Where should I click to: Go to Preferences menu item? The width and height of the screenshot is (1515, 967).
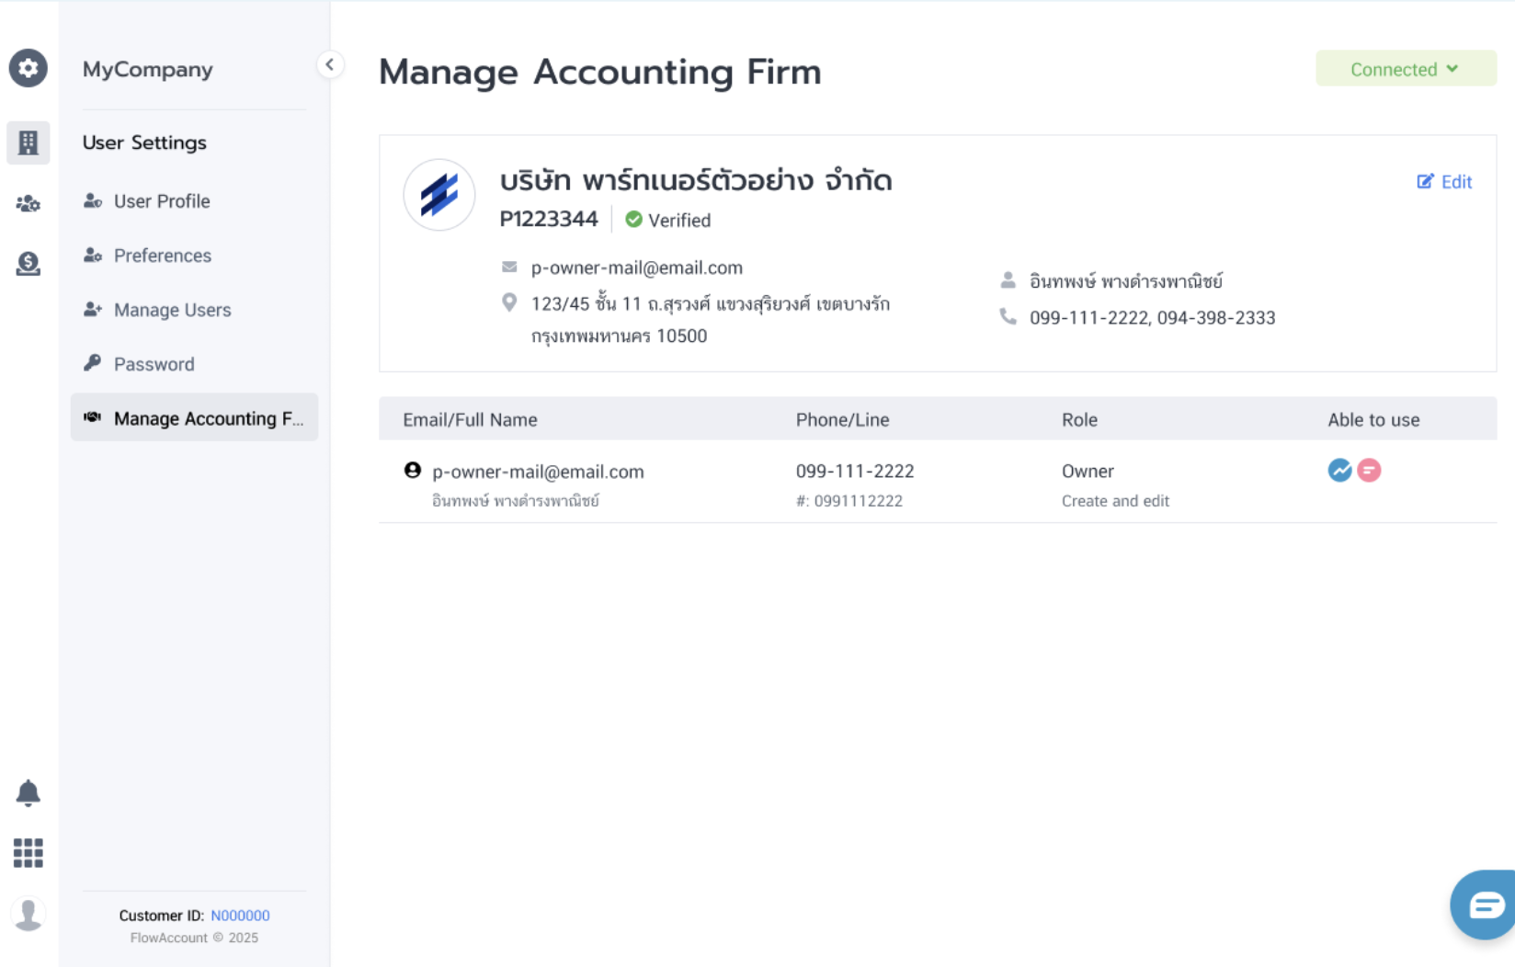pos(163,256)
